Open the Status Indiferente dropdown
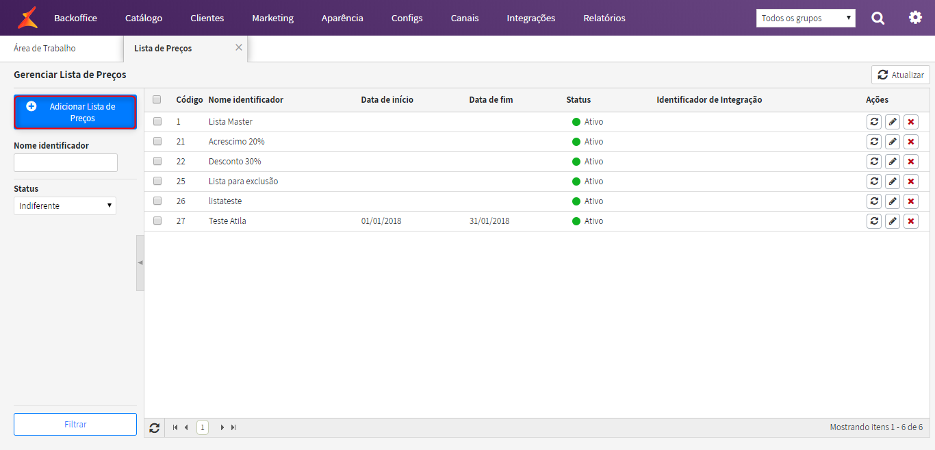The width and height of the screenshot is (935, 450). tap(65, 205)
